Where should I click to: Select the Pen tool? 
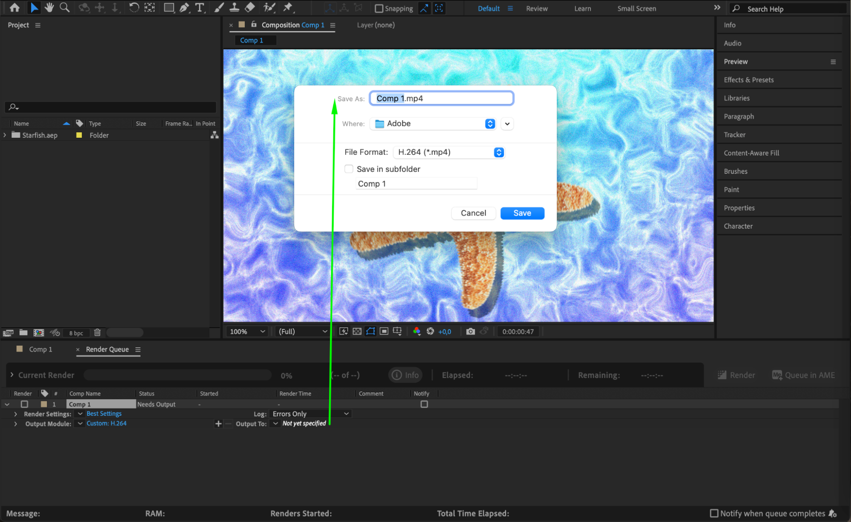184,7
